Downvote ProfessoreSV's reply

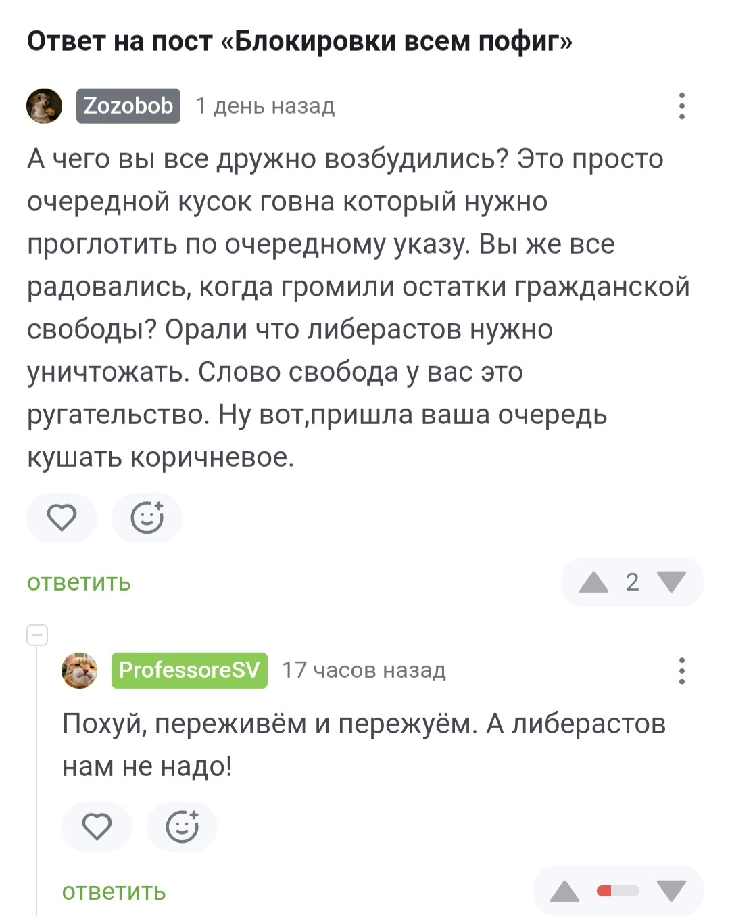point(671,892)
